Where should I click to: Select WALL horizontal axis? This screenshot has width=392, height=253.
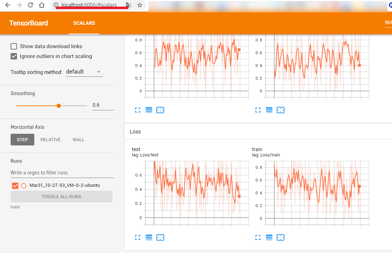tap(79, 139)
